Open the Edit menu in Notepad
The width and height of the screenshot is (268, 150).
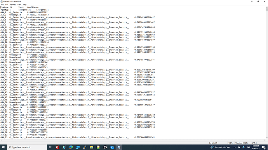point(7,5)
